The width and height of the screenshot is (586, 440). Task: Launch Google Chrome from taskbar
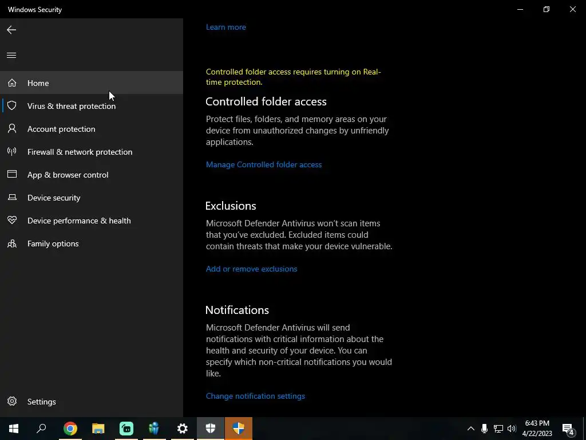pos(70,429)
